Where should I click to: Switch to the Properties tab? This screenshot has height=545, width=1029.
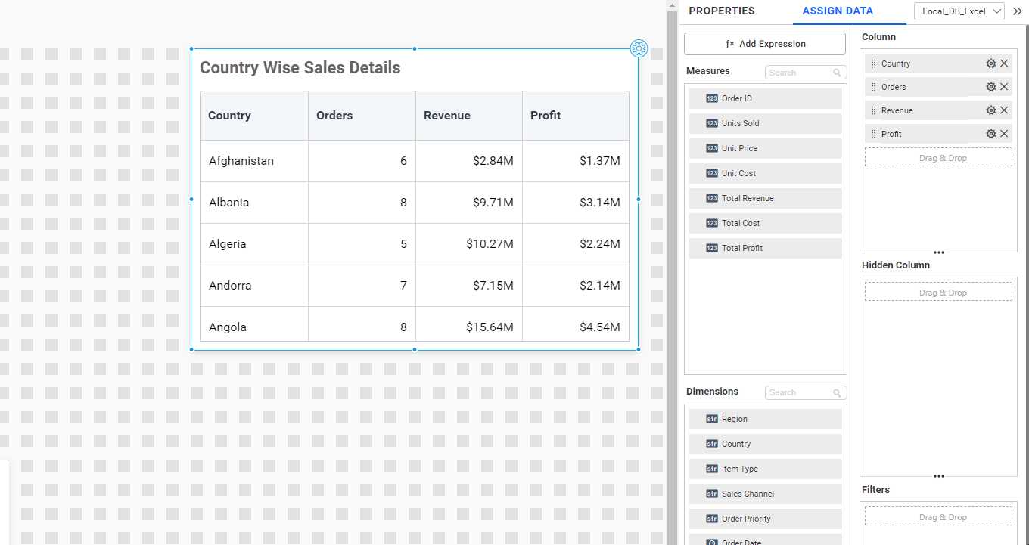[x=721, y=11]
